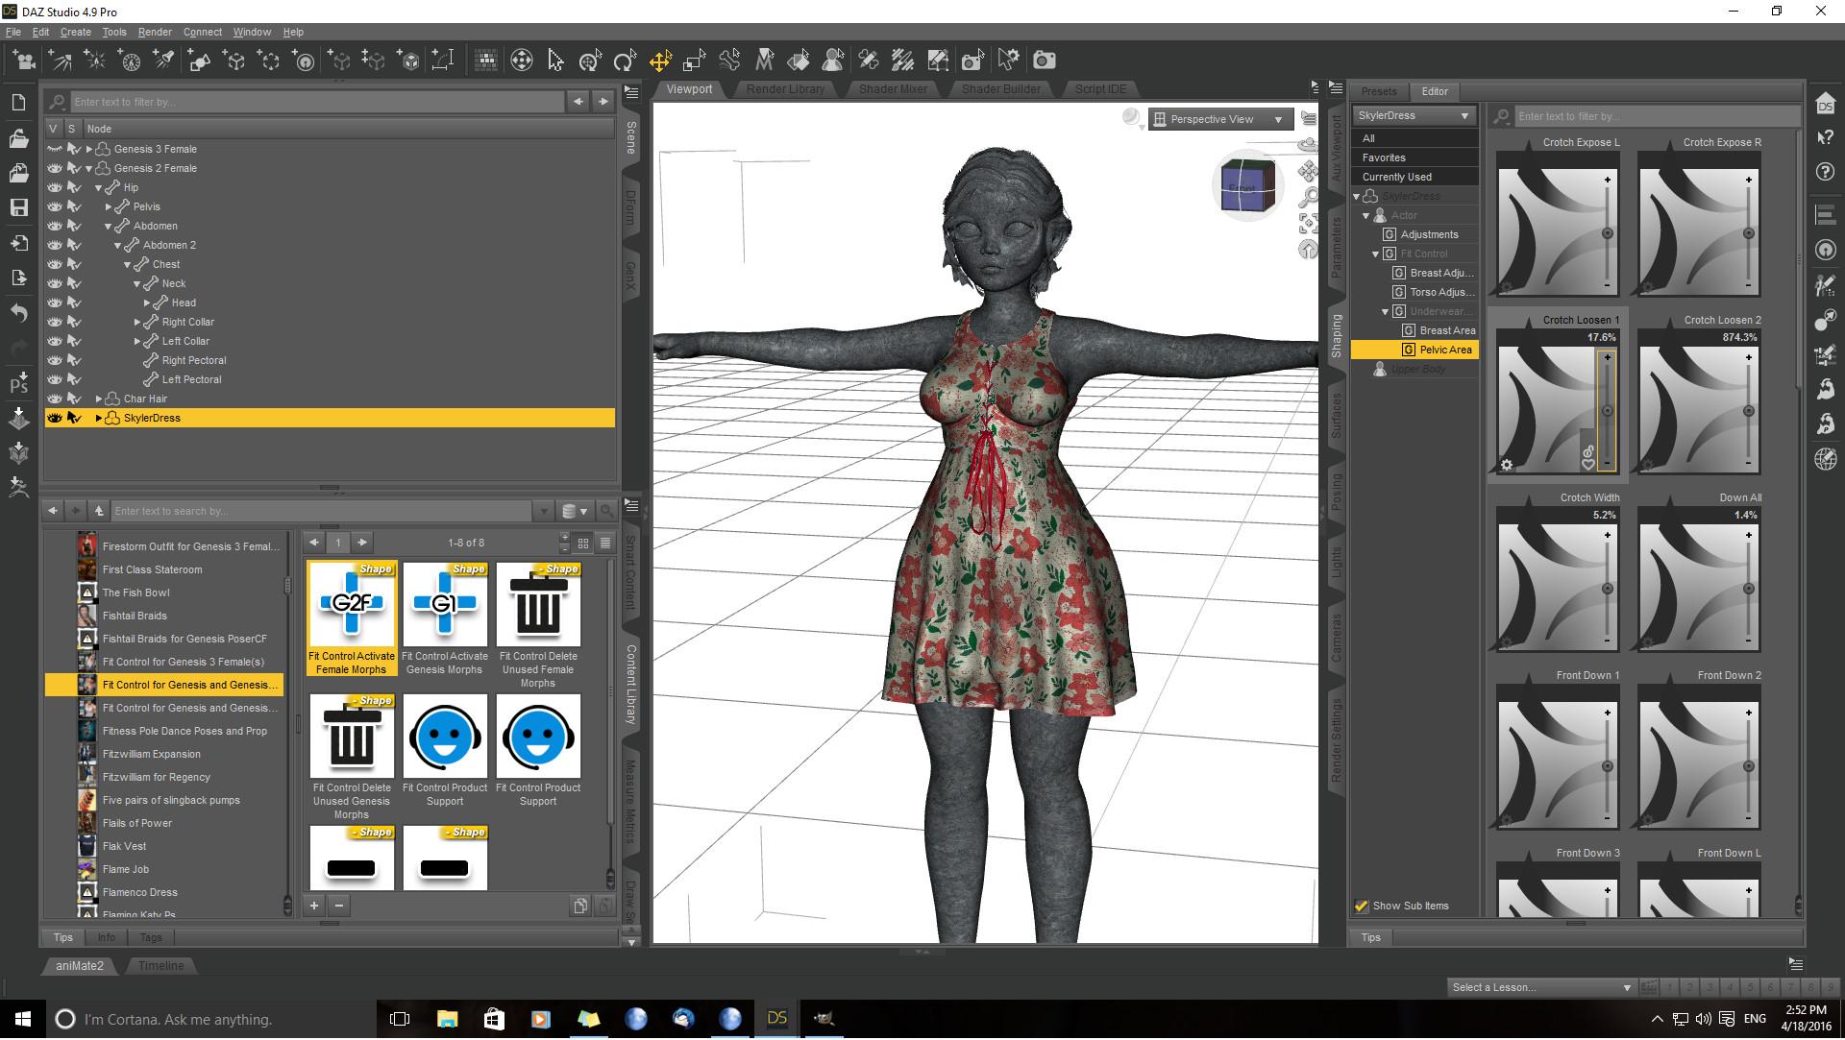Toggle visibility eye for Char Hair

coord(54,399)
